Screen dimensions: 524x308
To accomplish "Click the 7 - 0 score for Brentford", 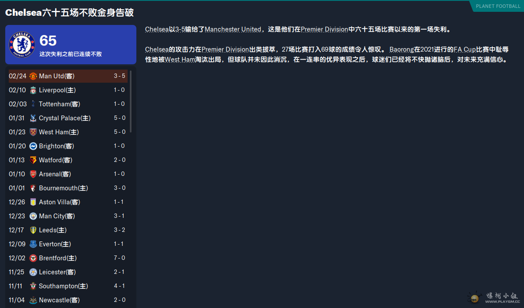I will pyautogui.click(x=120, y=258).
